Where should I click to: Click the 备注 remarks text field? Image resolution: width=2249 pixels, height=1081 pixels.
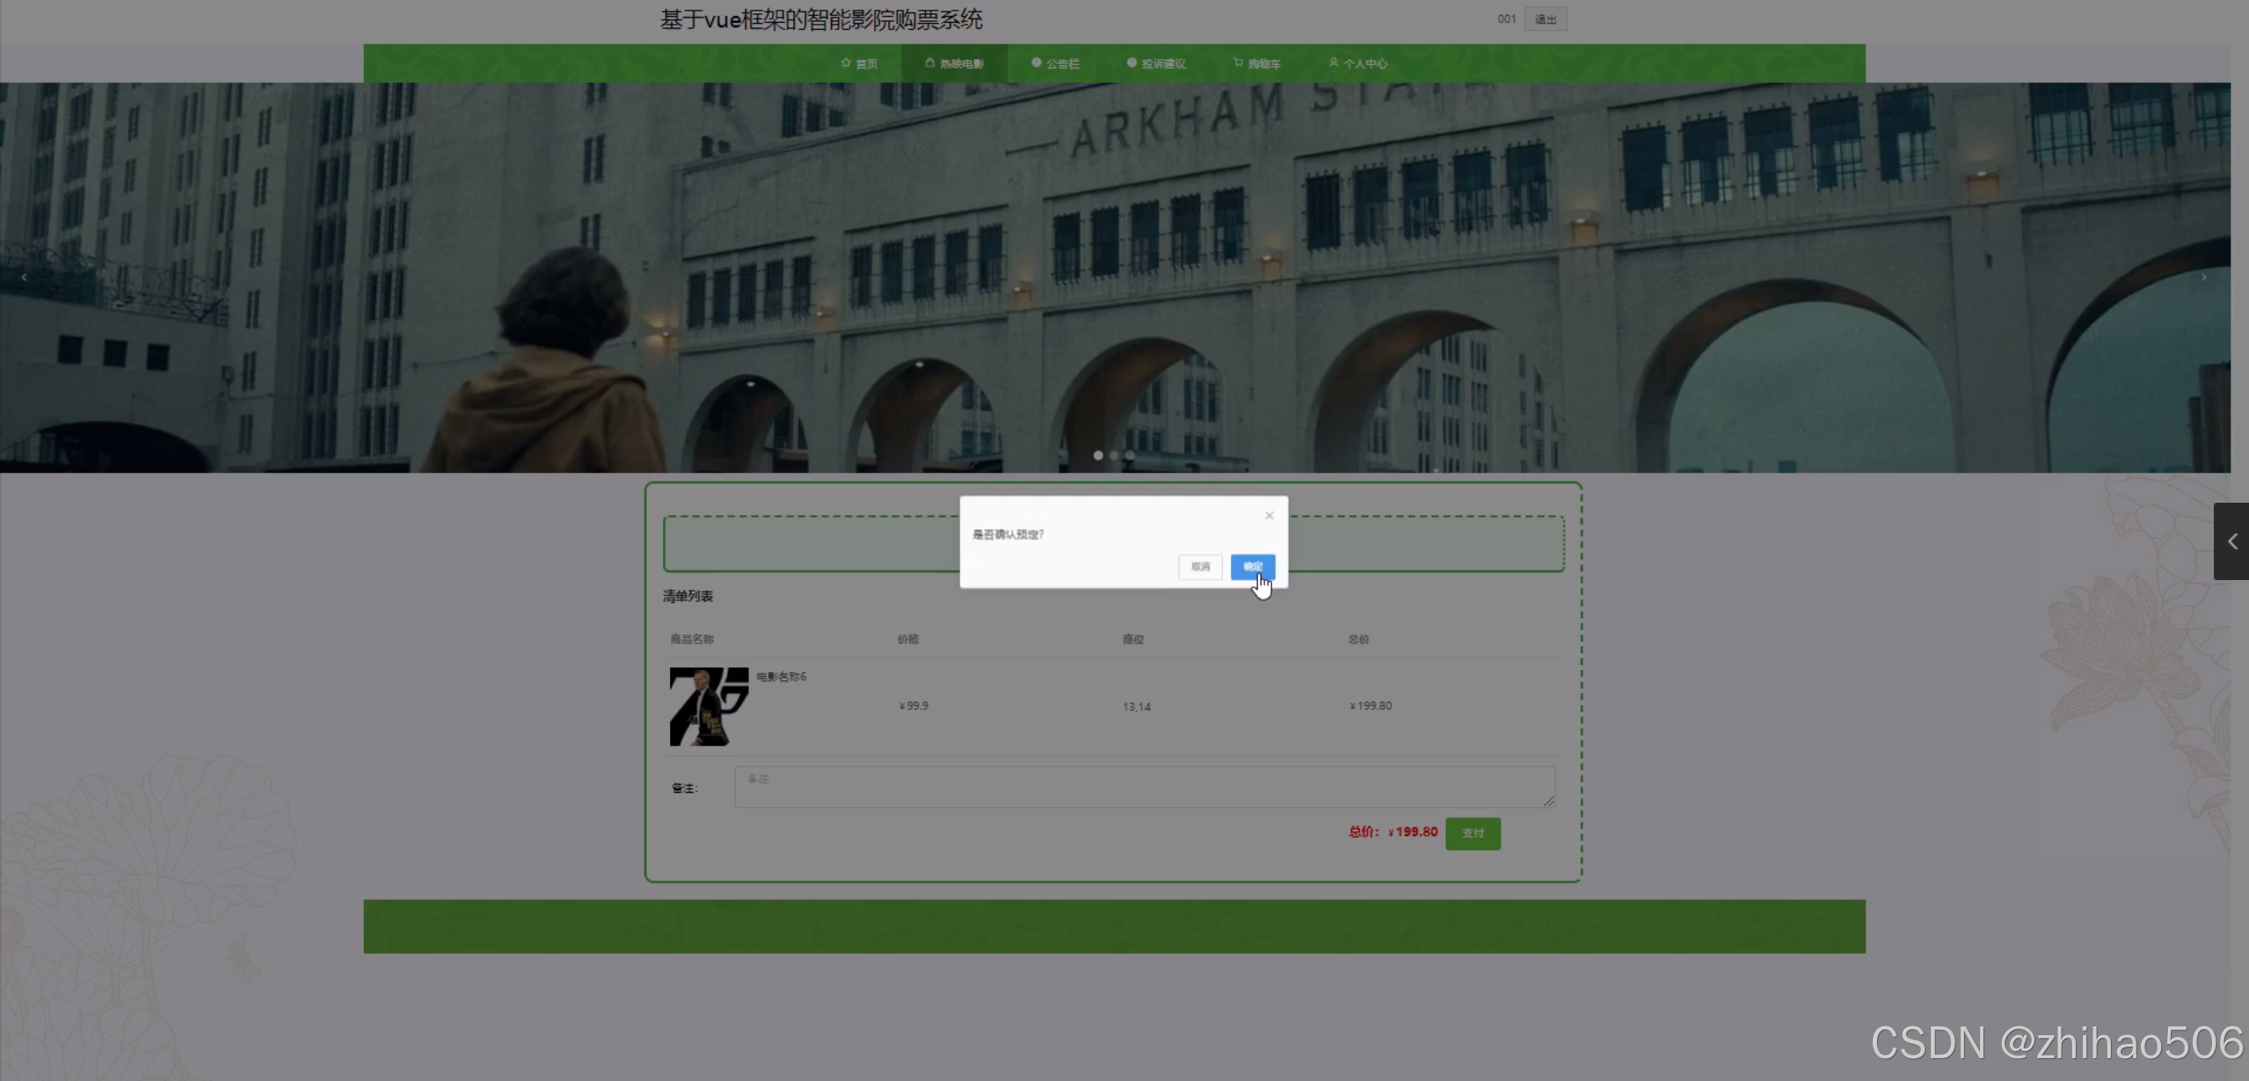pos(1144,787)
